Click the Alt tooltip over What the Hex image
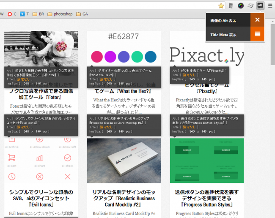This screenshot has width=275, height=218. pos(124,77)
